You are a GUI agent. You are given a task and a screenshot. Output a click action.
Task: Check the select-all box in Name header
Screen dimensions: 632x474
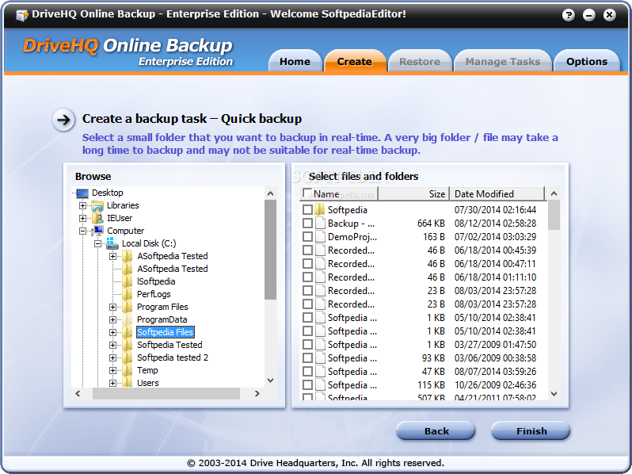pyautogui.click(x=307, y=193)
